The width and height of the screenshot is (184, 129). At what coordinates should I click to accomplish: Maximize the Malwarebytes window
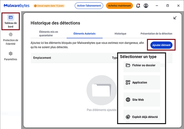tap(167, 6)
